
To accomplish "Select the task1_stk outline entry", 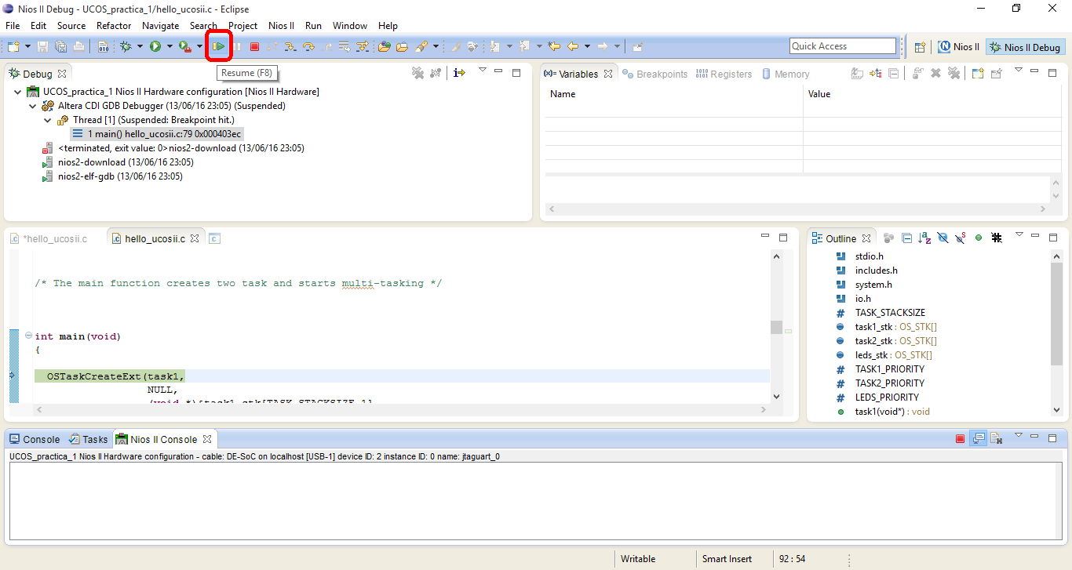I will (885, 327).
